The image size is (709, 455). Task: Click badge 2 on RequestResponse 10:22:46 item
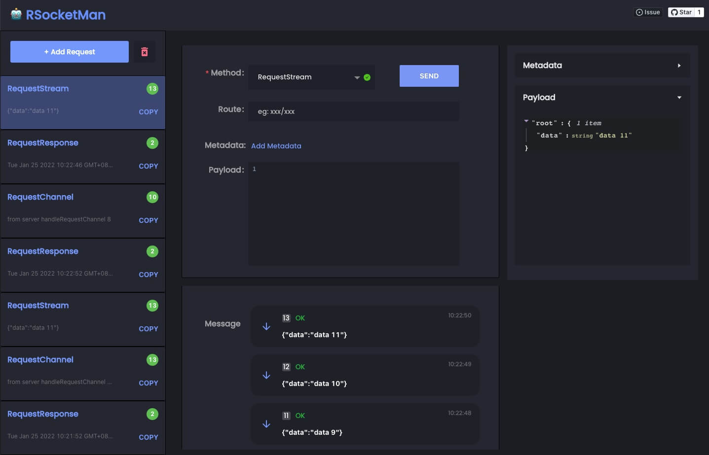152,143
